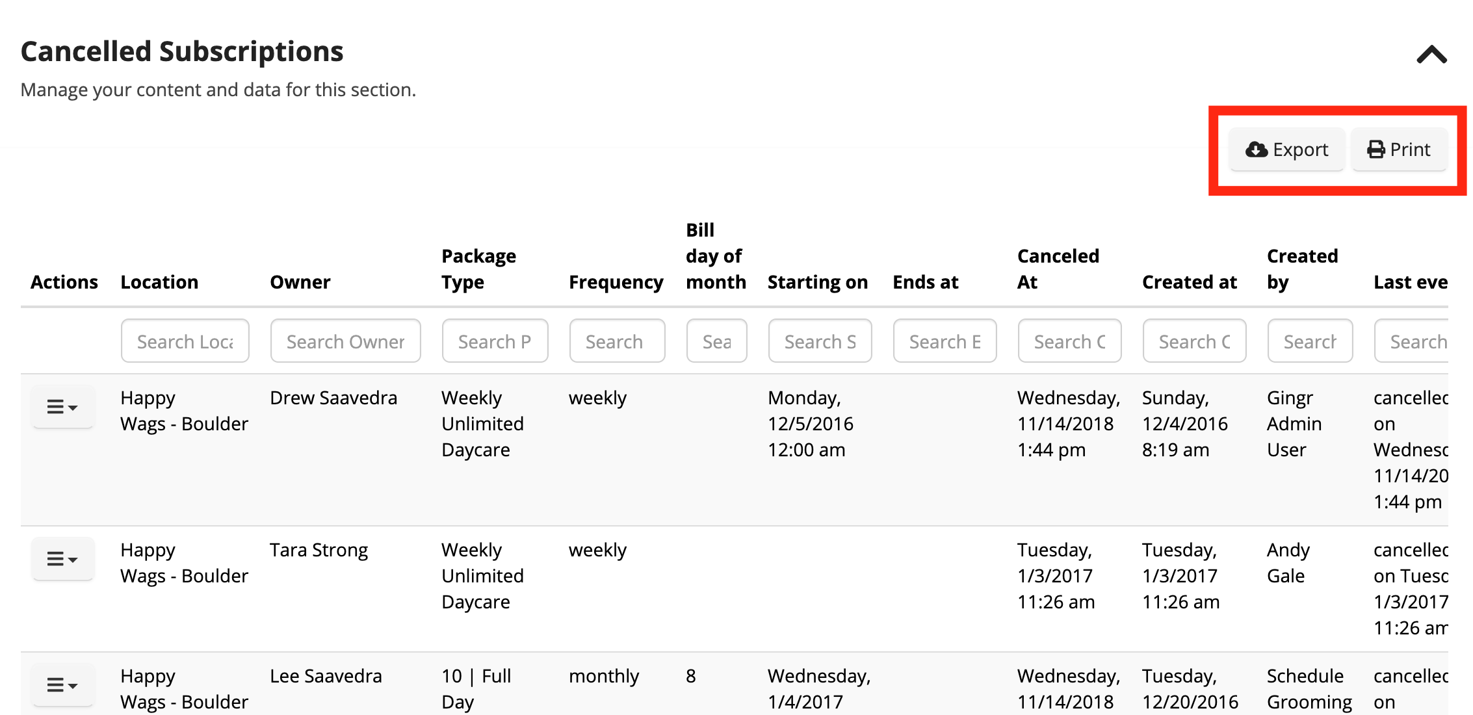Screen dimensions: 1473x715
Task: Click the Search Location input field
Action: tap(185, 341)
